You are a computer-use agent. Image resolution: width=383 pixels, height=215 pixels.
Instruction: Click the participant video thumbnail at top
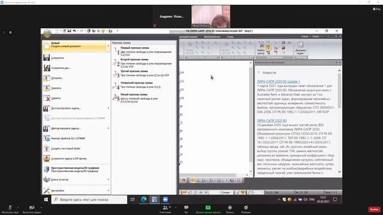point(211,16)
